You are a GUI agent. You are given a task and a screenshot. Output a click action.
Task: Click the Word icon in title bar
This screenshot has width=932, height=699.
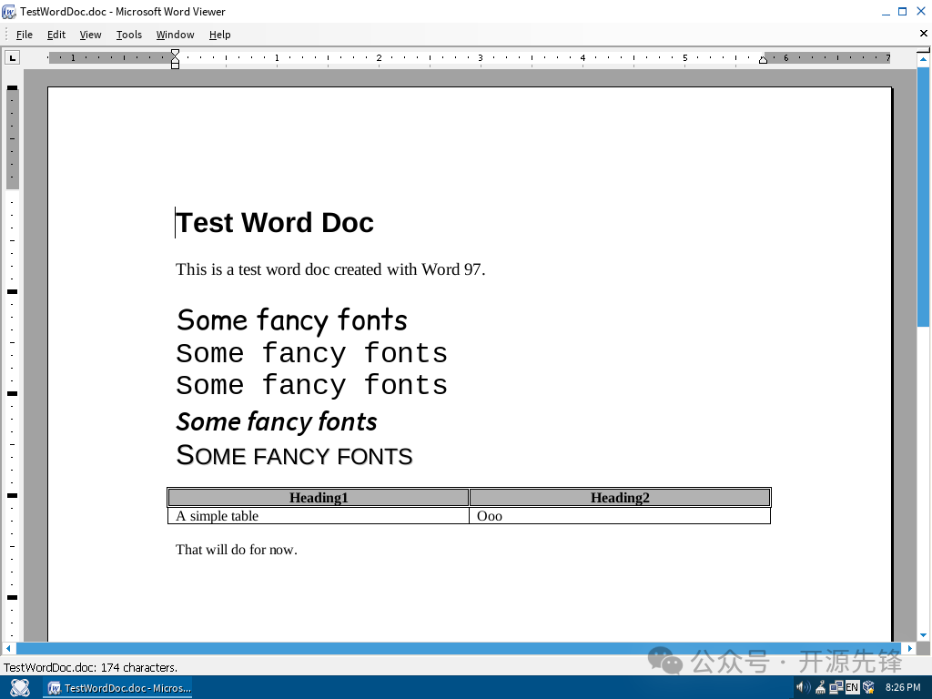coord(9,12)
